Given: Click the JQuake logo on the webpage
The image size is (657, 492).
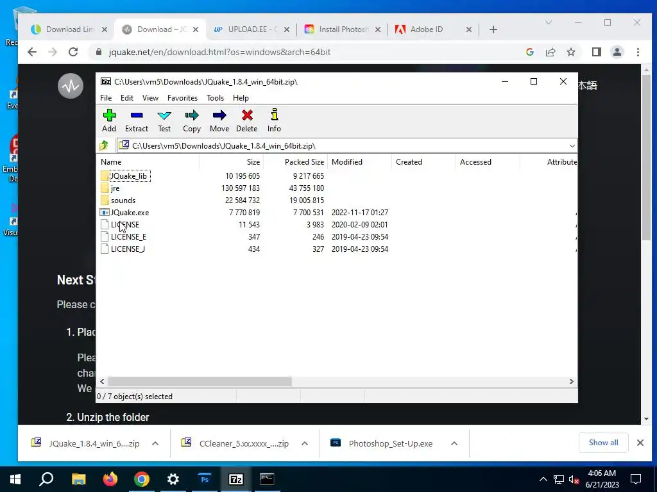Looking at the screenshot, I should [71, 86].
